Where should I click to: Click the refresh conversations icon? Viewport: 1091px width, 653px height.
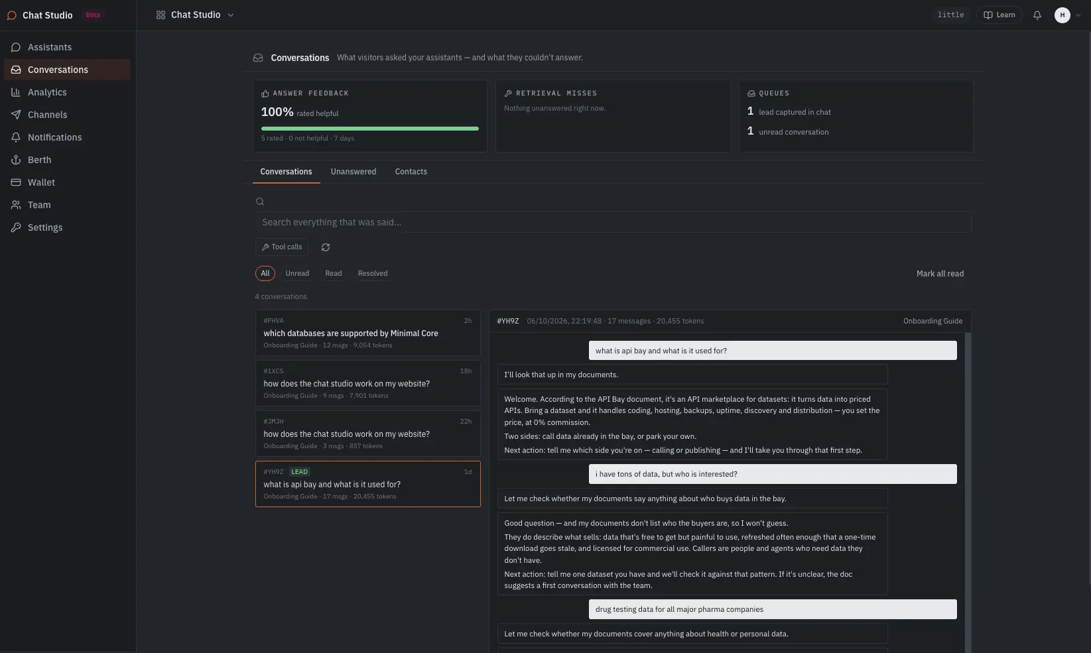click(x=326, y=247)
